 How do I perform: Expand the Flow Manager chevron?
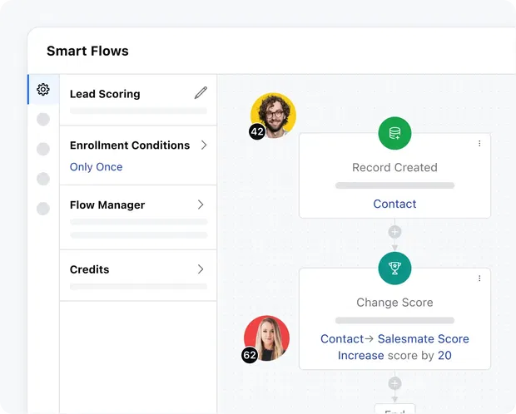pos(201,205)
